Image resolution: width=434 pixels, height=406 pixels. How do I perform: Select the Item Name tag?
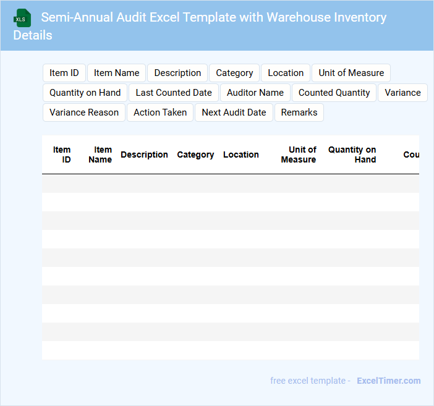117,73
